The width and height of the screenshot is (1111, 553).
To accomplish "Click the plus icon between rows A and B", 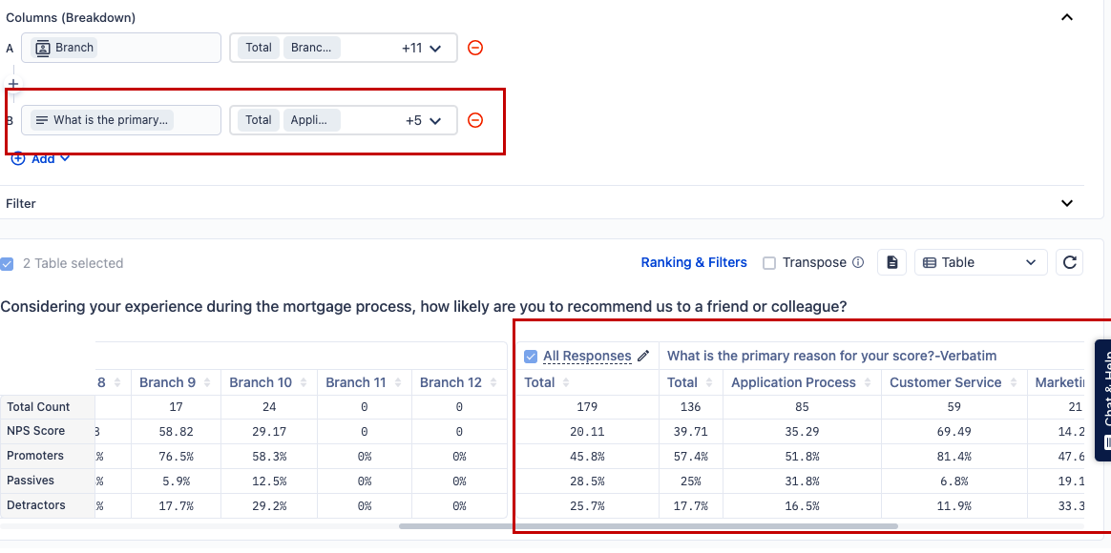I will click(13, 84).
